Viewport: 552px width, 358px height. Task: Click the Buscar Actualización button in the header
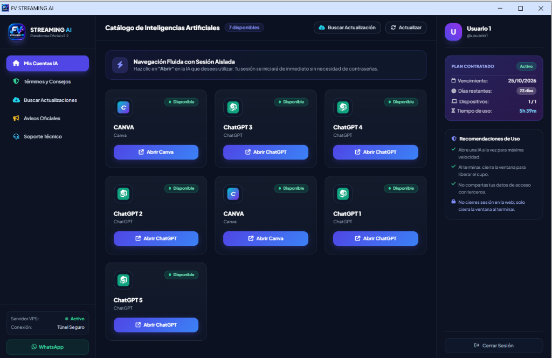click(x=347, y=27)
